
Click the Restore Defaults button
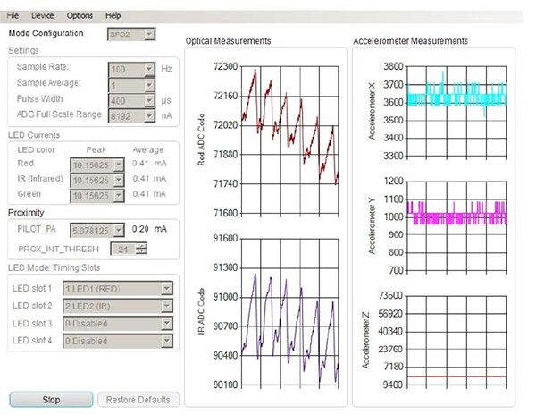tap(138, 400)
